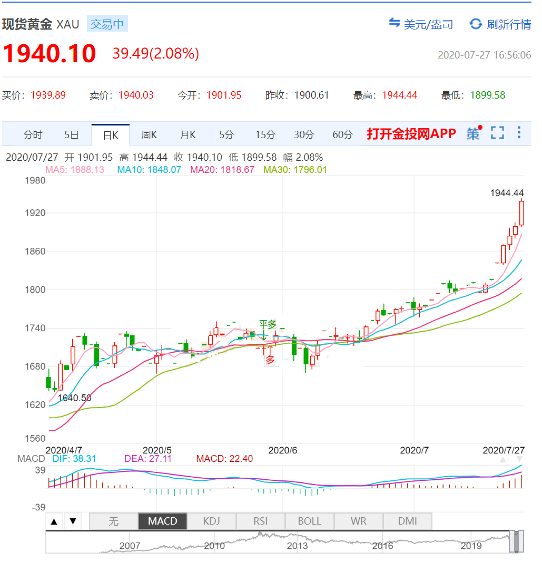The width and height of the screenshot is (542, 561).
Task: Click 2010 on the timeline navigator
Action: (x=214, y=546)
